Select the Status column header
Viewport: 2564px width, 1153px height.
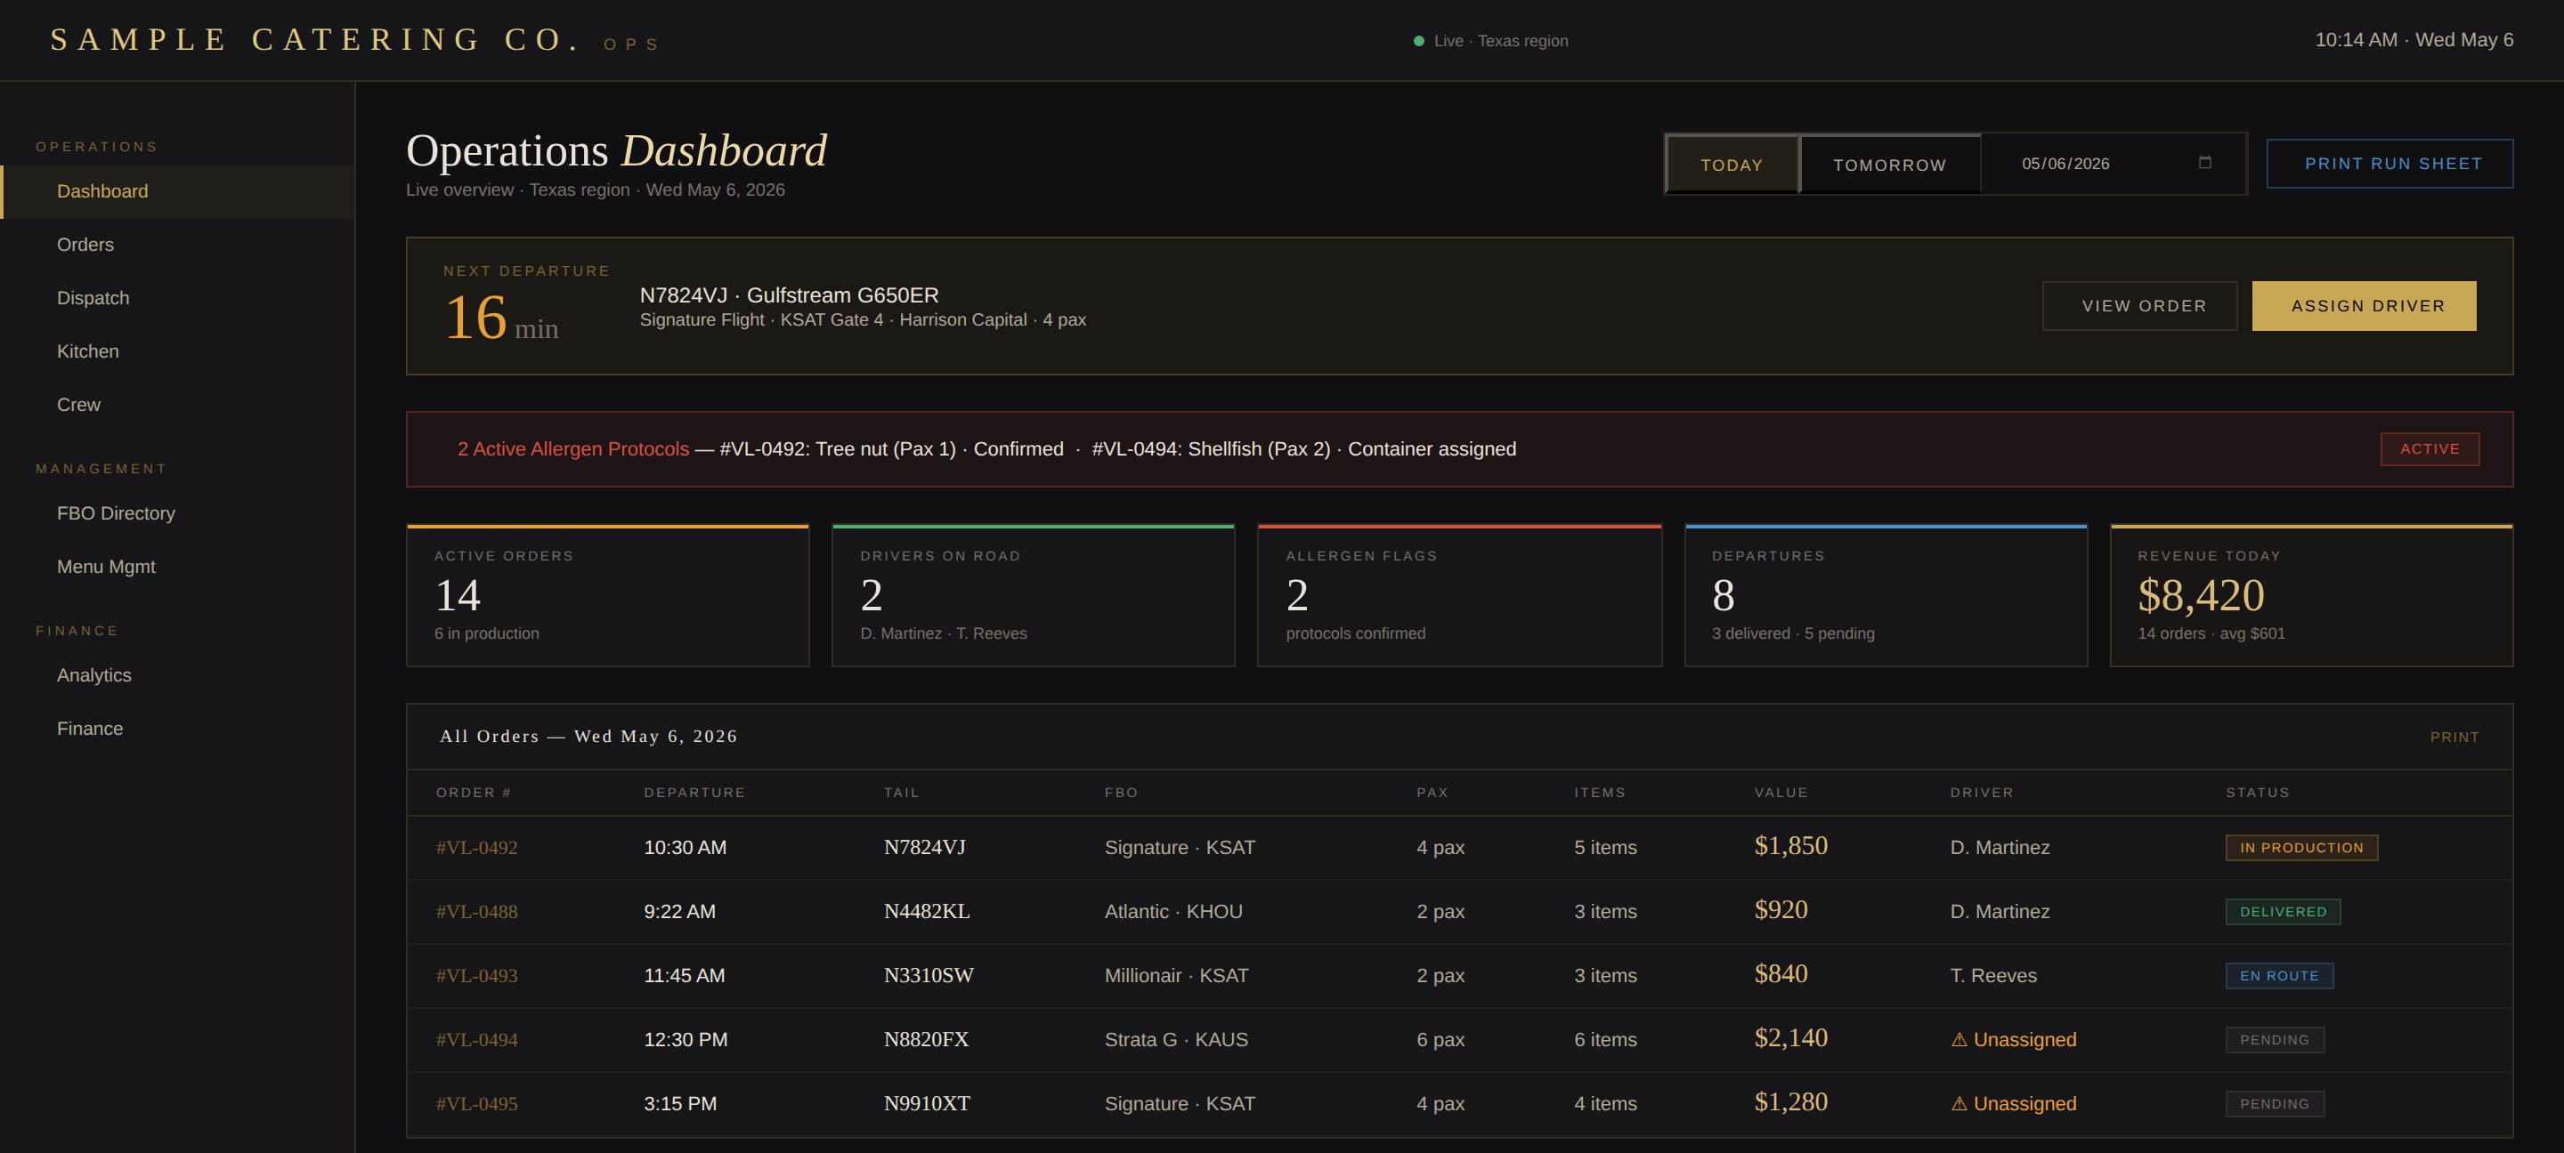click(2258, 793)
